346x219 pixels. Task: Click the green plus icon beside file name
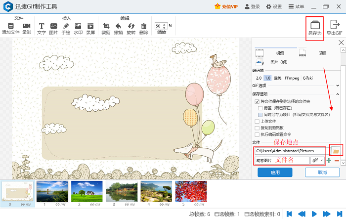(x=329, y=161)
